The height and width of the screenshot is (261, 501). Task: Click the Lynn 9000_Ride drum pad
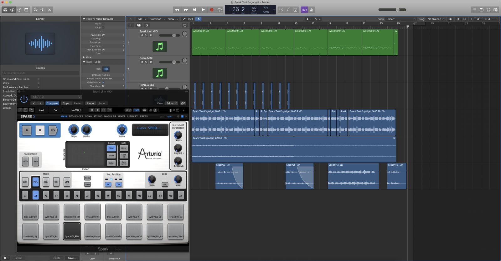[72, 231]
